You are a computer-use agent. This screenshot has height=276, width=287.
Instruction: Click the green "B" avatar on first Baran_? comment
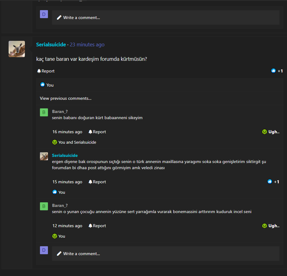pos(44,112)
